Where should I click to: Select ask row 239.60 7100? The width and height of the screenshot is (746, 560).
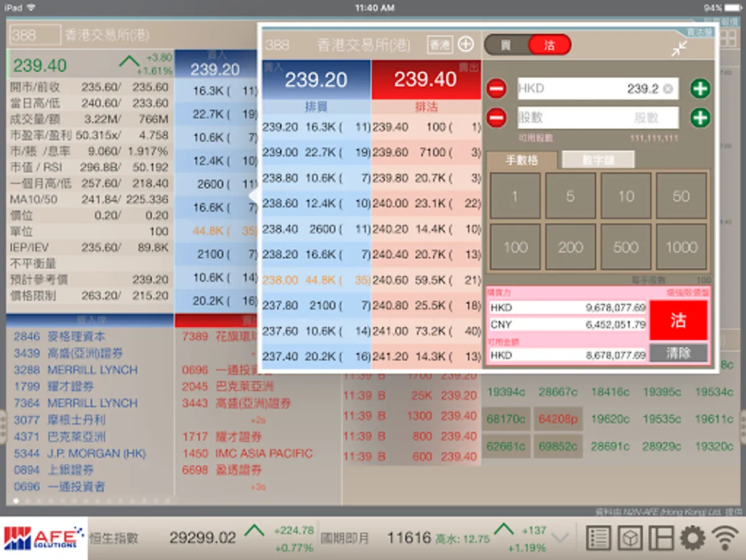click(426, 152)
